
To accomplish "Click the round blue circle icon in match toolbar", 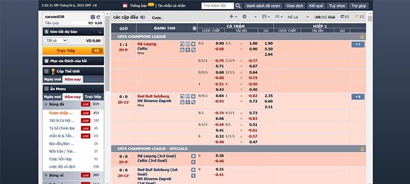I will [x=244, y=16].
